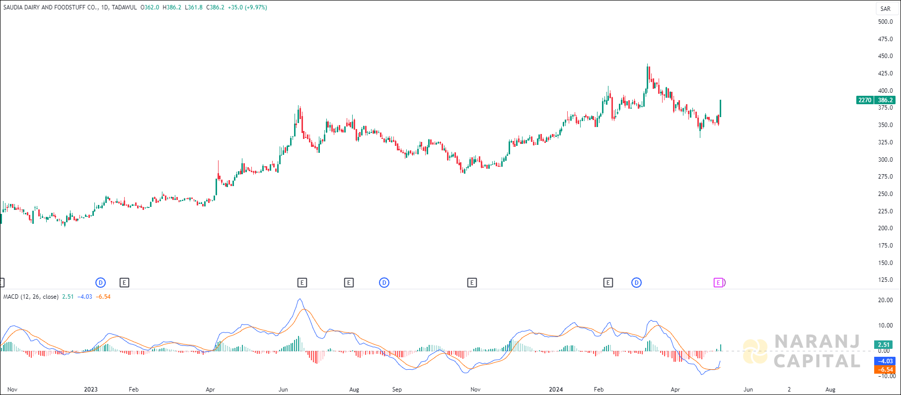901x395 pixels.
Task: Click the 1D interval label in chart header
Action: click(105, 7)
